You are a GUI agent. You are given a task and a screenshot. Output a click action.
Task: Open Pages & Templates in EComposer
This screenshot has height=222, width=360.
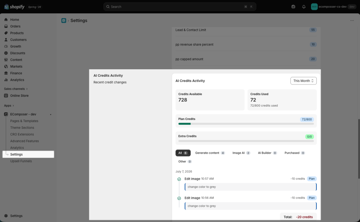tap(24, 121)
